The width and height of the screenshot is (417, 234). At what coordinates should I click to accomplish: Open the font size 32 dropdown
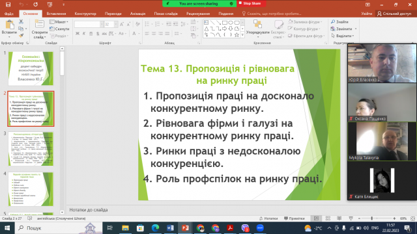(116, 25)
